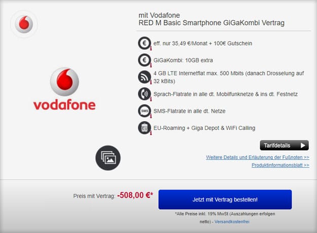317x233 pixels.
Task: Click the euro icon beside effective monthly price
Action: (x=145, y=43)
